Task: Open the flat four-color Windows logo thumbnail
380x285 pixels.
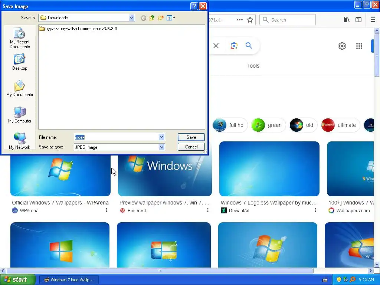Action: pyautogui.click(x=60, y=245)
